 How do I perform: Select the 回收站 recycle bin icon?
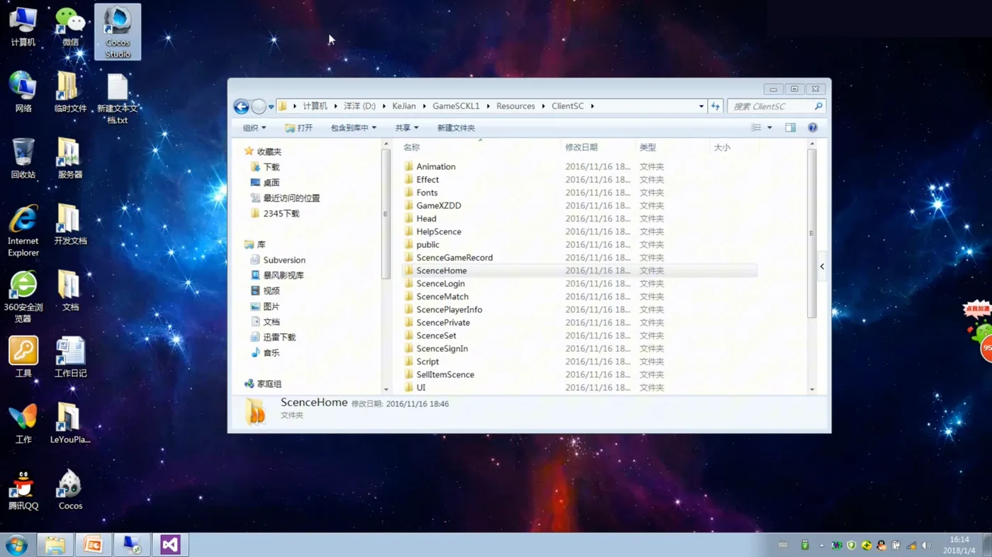23,159
